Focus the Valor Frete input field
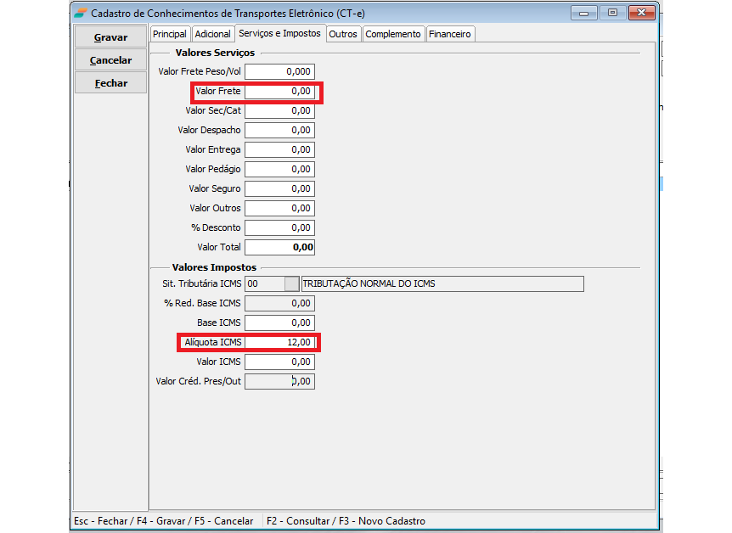Image resolution: width=732 pixels, height=533 pixels. (279, 91)
